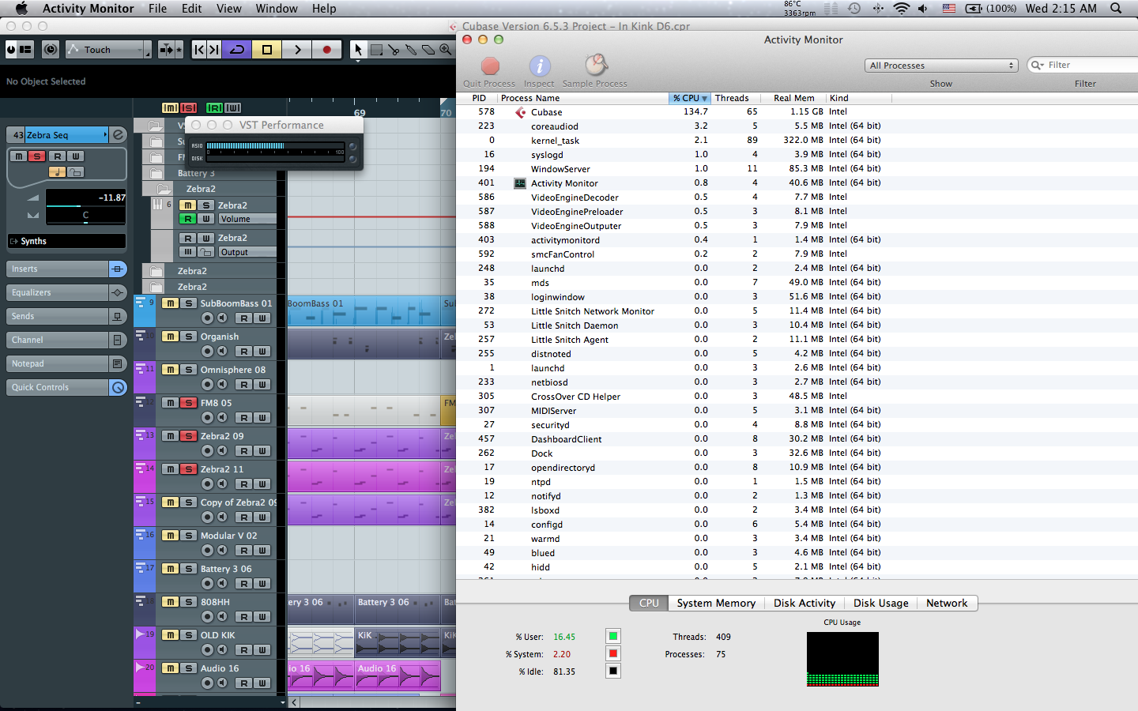The image size is (1138, 711).
Task: Toggle global Read-all automation button
Action: pyautogui.click(x=214, y=108)
